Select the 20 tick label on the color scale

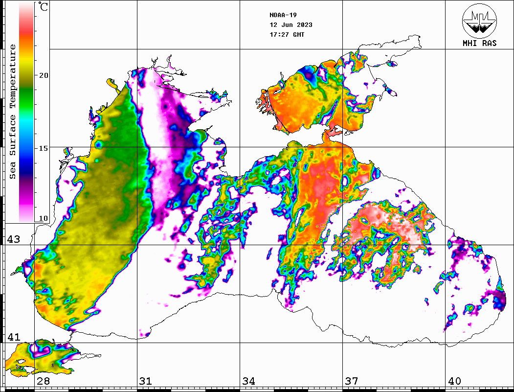point(44,75)
